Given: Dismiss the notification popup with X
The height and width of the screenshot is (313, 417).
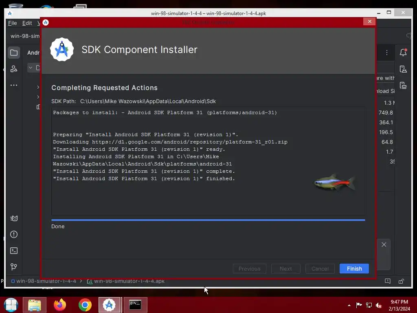Looking at the screenshot, I should pos(384,245).
